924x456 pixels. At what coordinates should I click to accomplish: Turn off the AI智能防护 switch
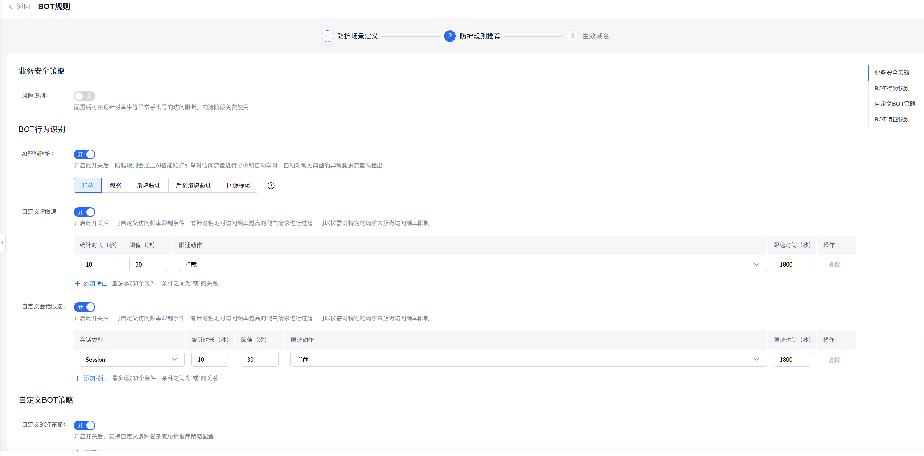(85, 154)
